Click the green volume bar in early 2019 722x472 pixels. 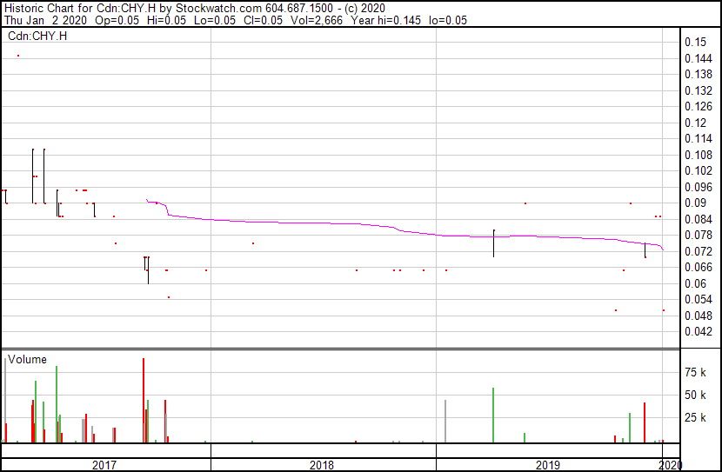493,415
